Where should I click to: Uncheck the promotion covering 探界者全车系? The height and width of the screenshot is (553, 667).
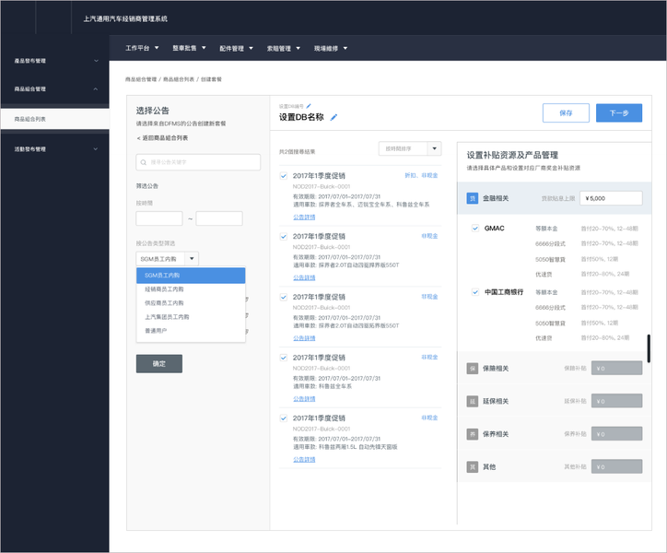[x=284, y=176]
